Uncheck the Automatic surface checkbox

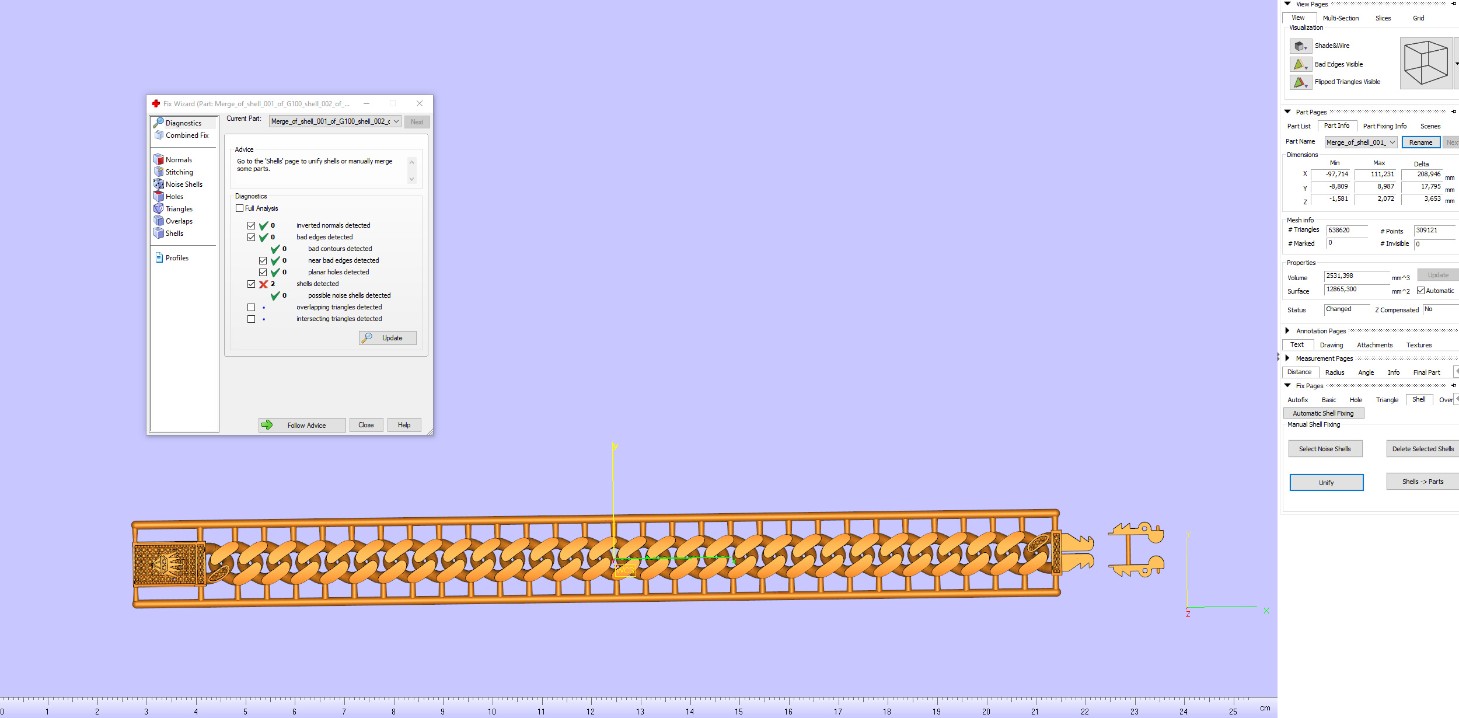1420,291
